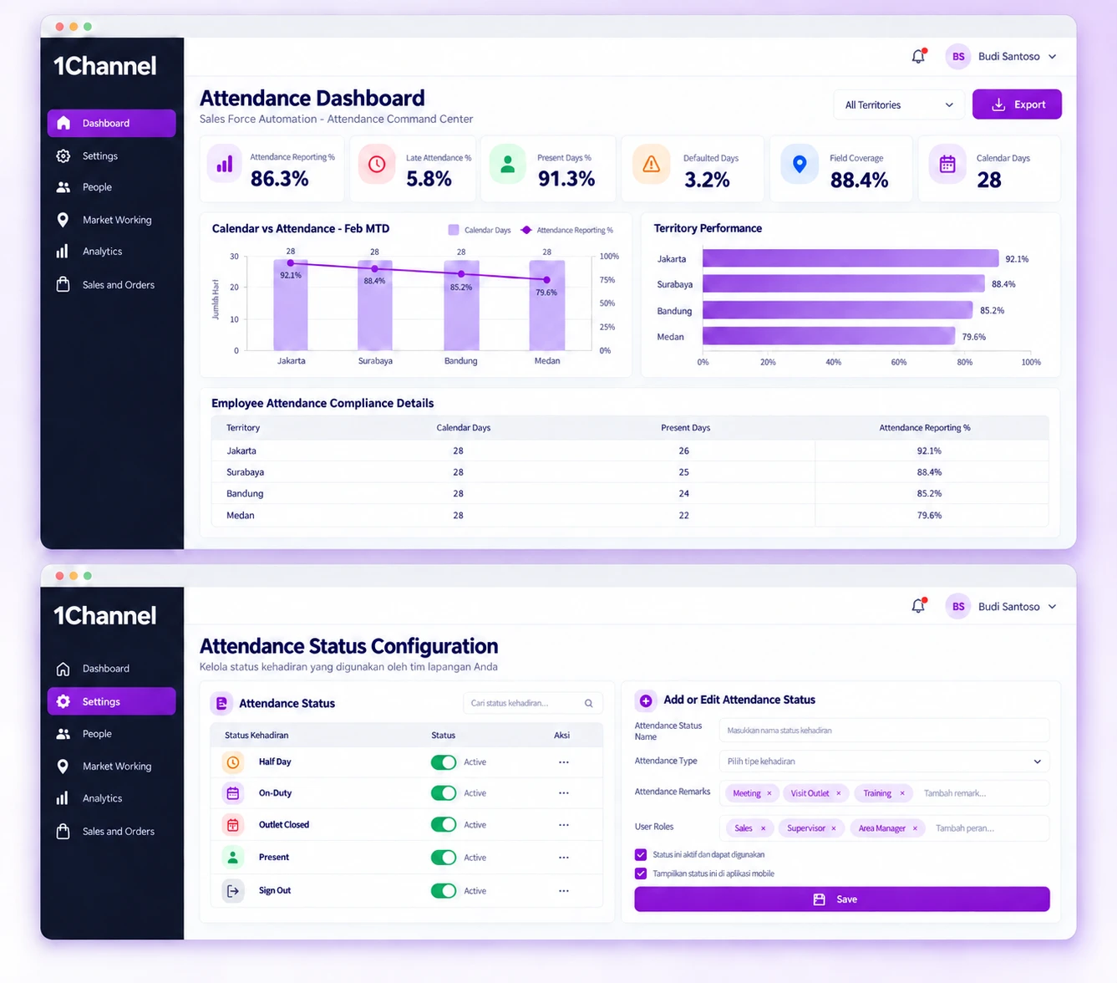
Task: Focus the 'Cari status kehadiran' search field
Action: [x=533, y=703]
